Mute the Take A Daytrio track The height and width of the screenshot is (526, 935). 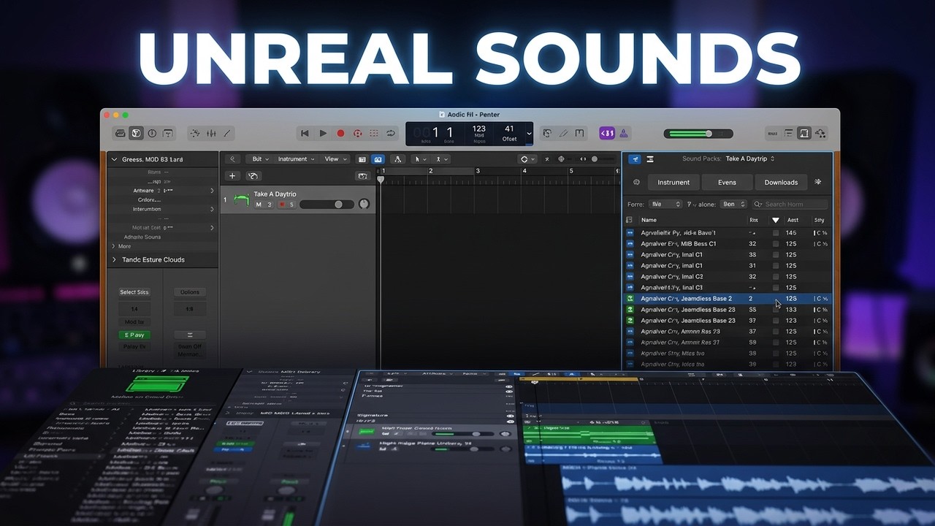tap(259, 205)
